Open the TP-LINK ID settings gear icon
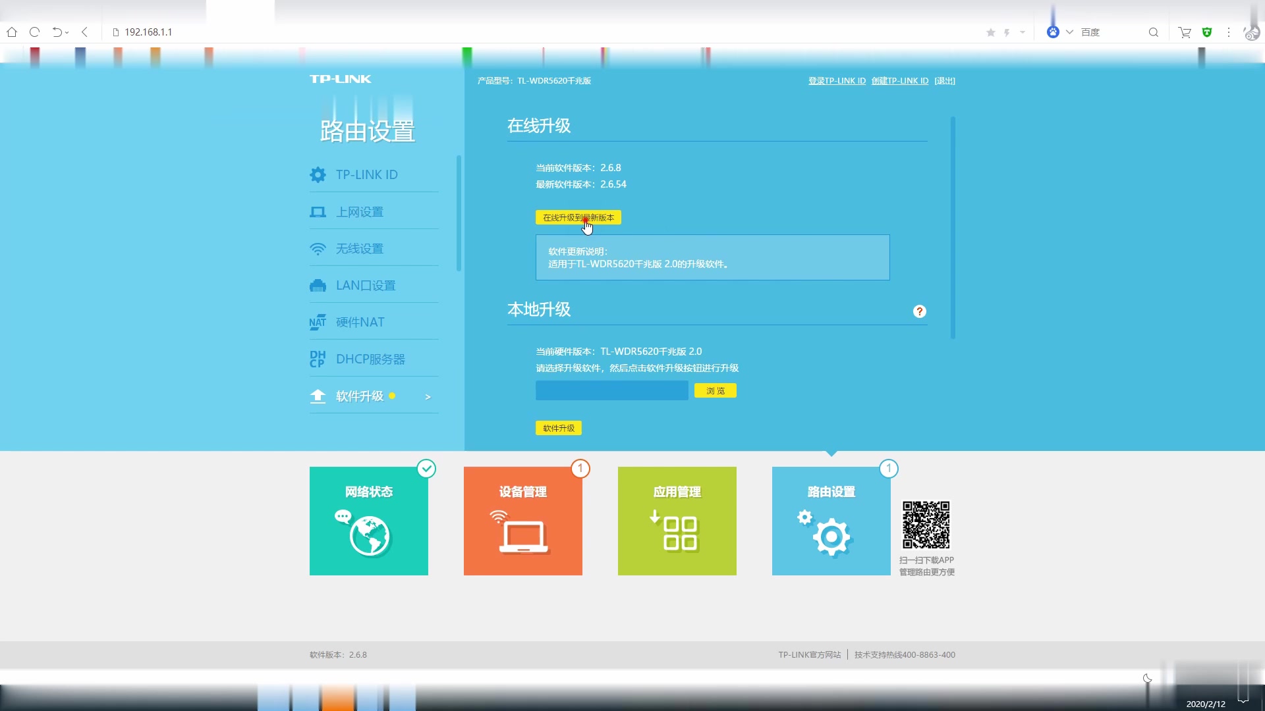This screenshot has width=1265, height=711. pyautogui.click(x=318, y=174)
